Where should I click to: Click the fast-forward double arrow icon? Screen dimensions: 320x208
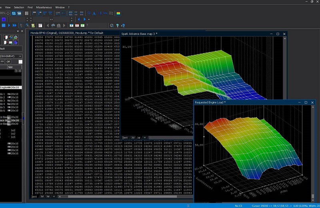(x=15, y=26)
